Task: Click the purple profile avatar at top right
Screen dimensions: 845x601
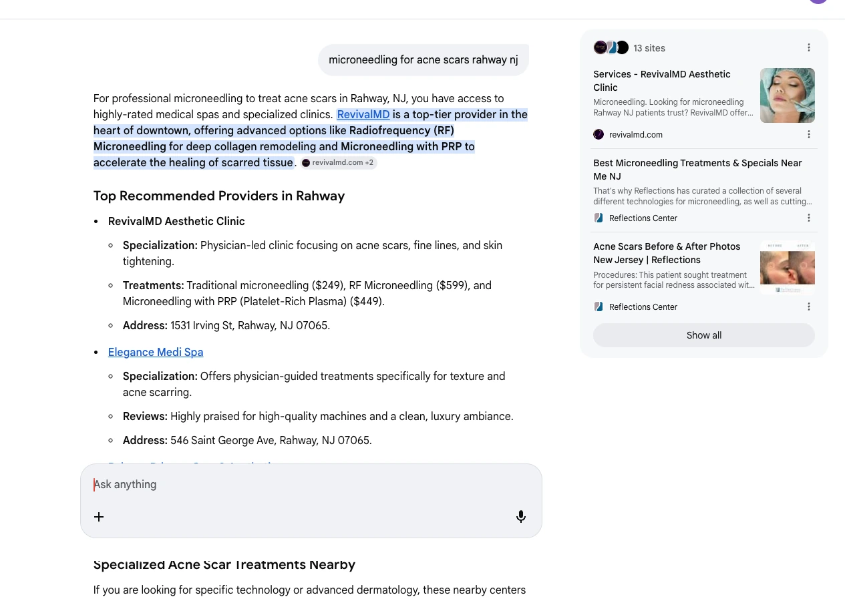Action: click(818, 2)
